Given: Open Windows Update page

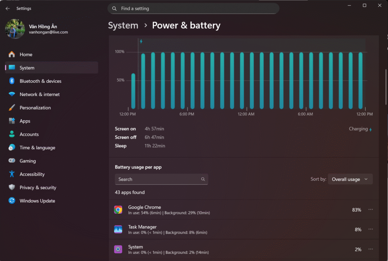Looking at the screenshot, I should click(x=37, y=201).
